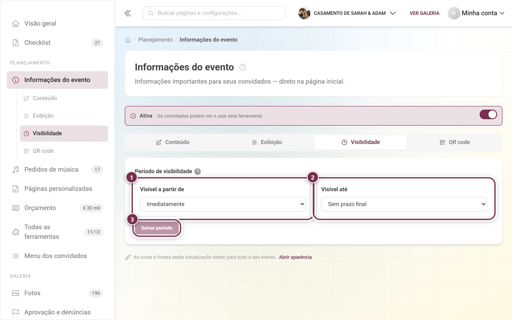This screenshot has height=320, width=512.
Task: Select Visibilidade in the sidebar submenu
Action: coord(64,133)
